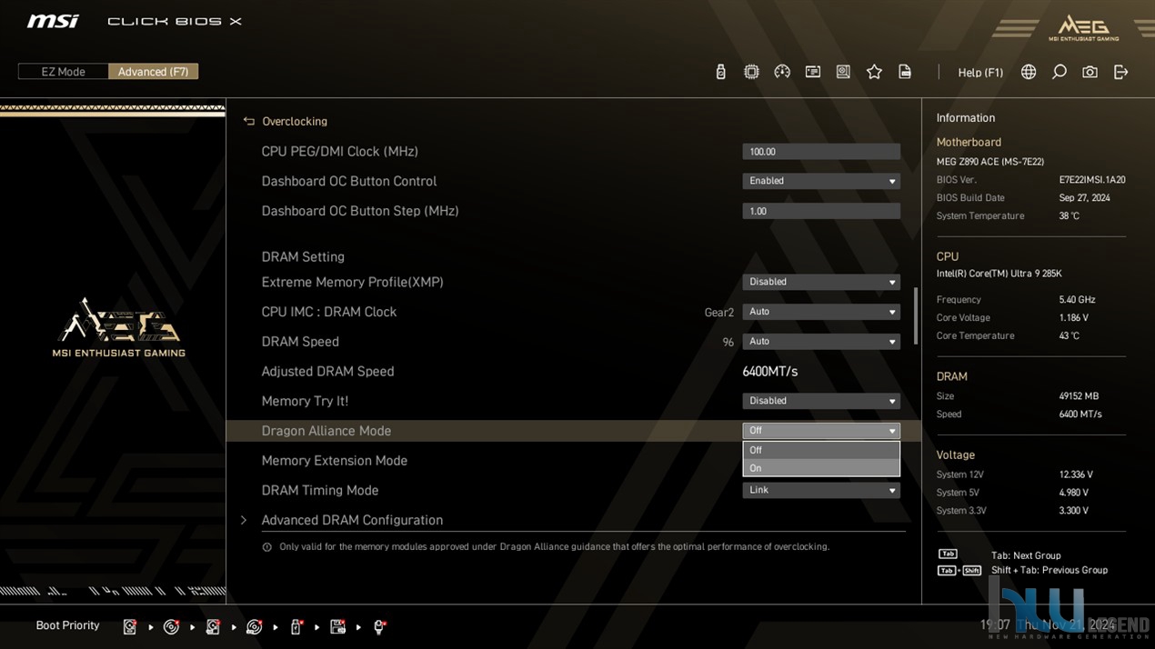Screen dimensions: 1155x649
Task: Open Dashboard OC Button Control dropdown
Action: [x=821, y=181]
